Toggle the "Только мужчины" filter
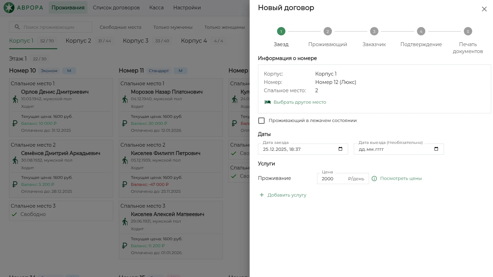 pos(173,27)
